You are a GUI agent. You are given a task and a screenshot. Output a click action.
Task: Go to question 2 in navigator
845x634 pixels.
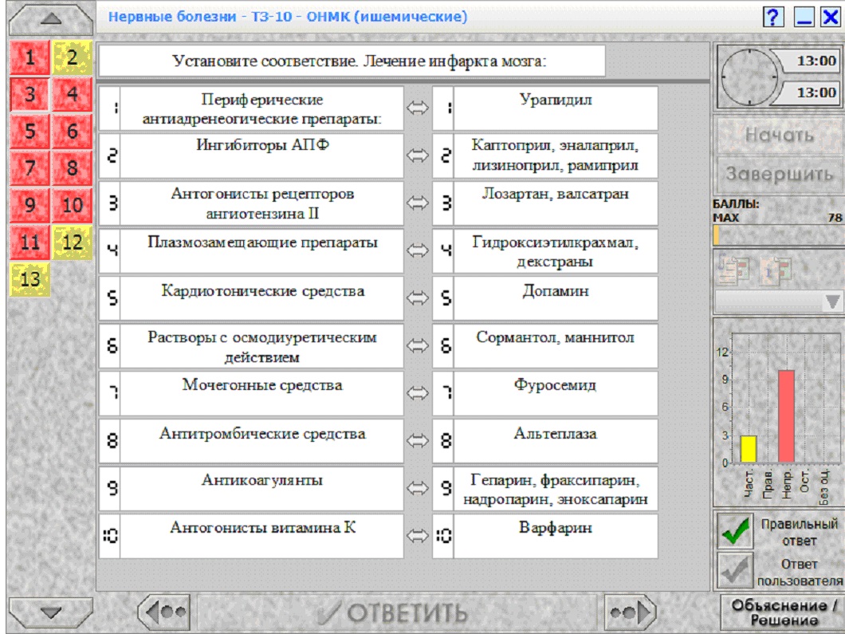pyautogui.click(x=73, y=57)
